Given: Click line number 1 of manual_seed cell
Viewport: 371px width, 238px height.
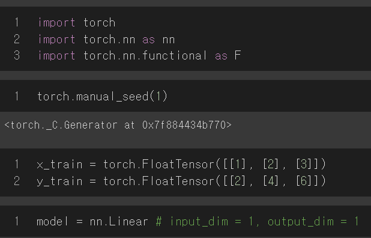Looking at the screenshot, I should [17, 97].
